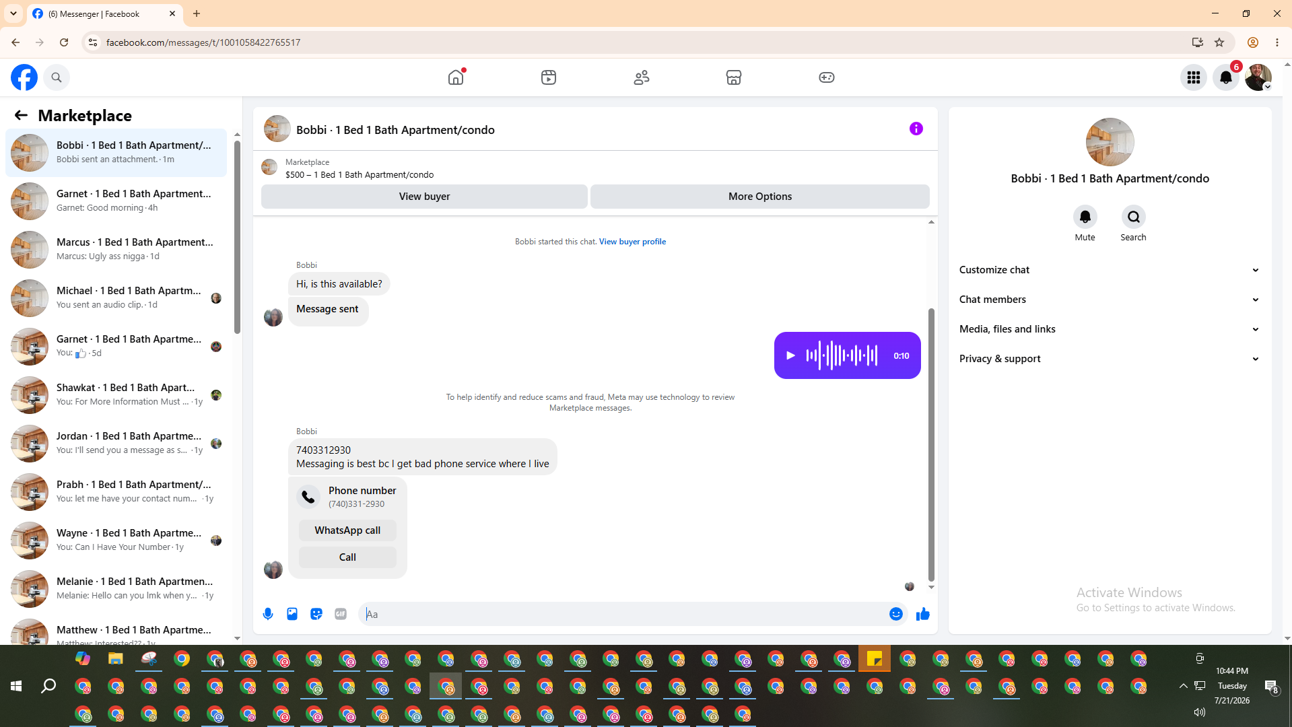Search in conversation using right panel icon
Image resolution: width=1292 pixels, height=727 pixels.
[1134, 217]
